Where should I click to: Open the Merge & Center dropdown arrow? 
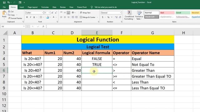pyautogui.click(x=97, y=17)
